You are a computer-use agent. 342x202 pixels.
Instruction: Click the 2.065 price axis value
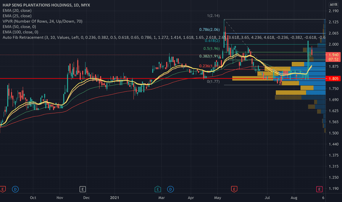click(334, 33)
